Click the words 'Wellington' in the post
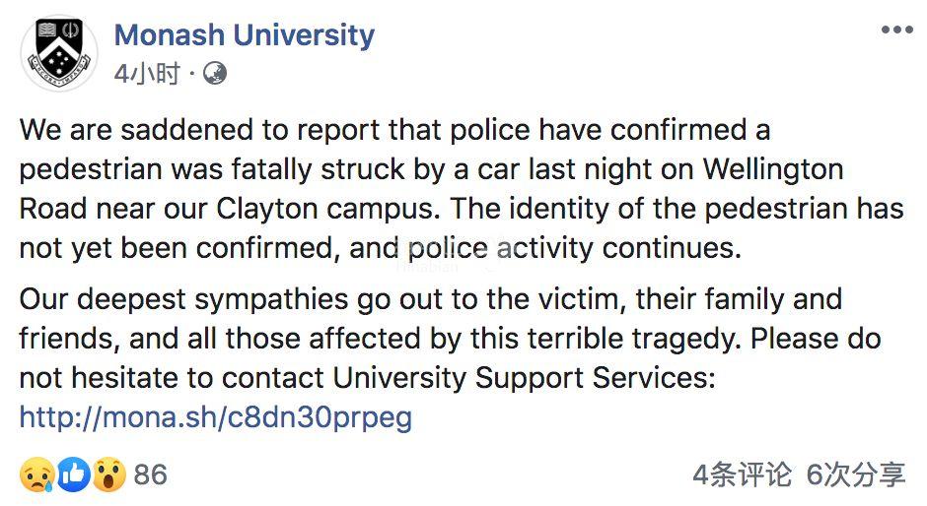Screen dimensions: 927x506 (772, 169)
